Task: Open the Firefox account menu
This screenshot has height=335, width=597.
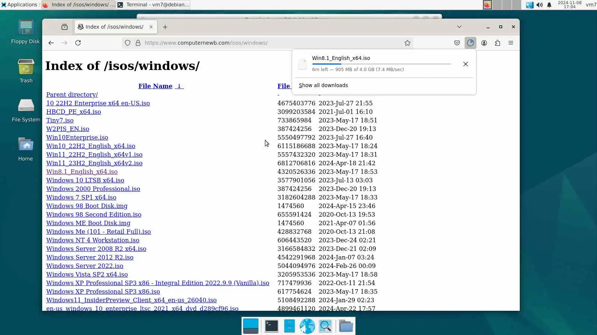Action: point(484,43)
